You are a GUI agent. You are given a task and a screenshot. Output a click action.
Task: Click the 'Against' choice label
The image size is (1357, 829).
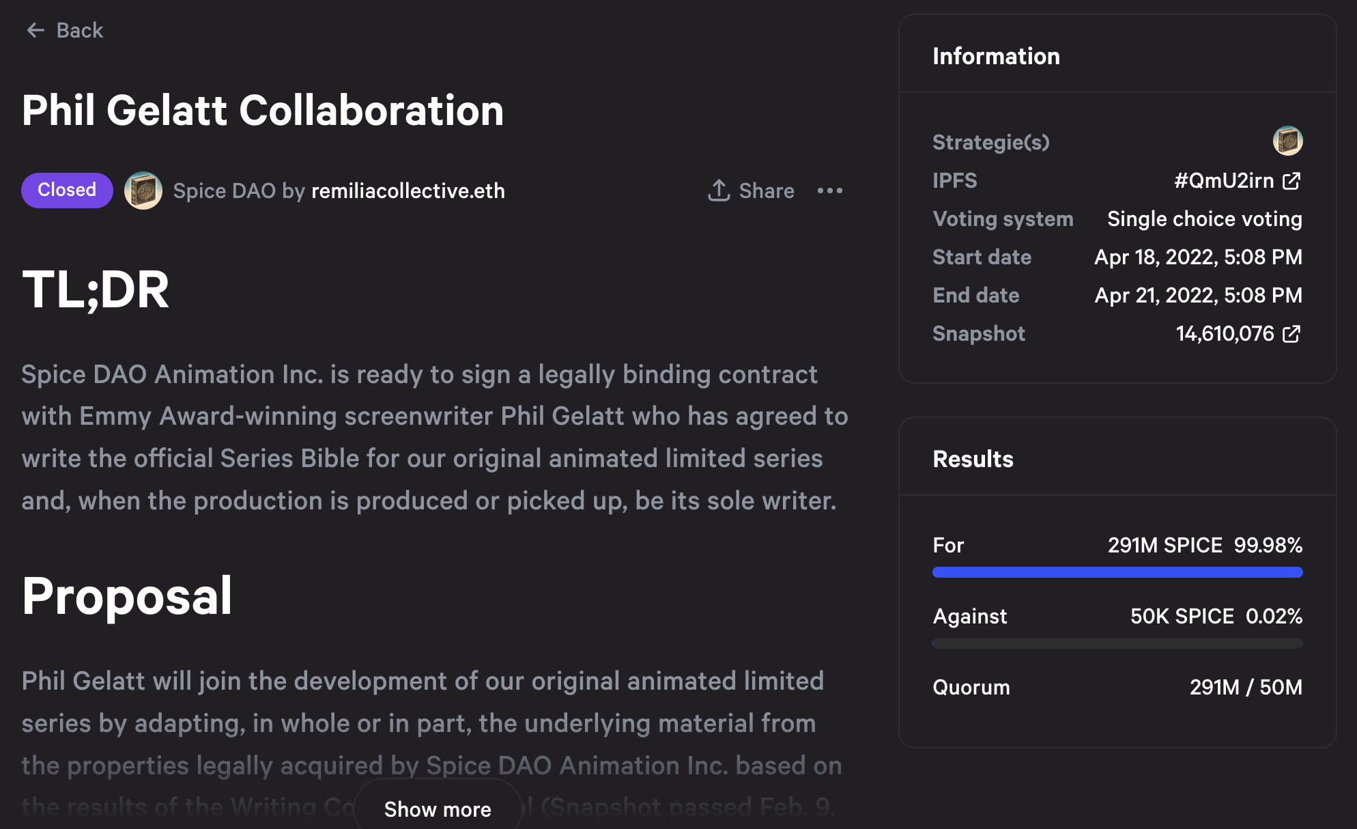(x=969, y=616)
